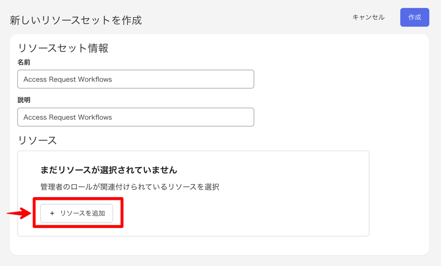The width and height of the screenshot is (441, 266).
Task: Click the 名前 field label
Action: tap(24, 62)
